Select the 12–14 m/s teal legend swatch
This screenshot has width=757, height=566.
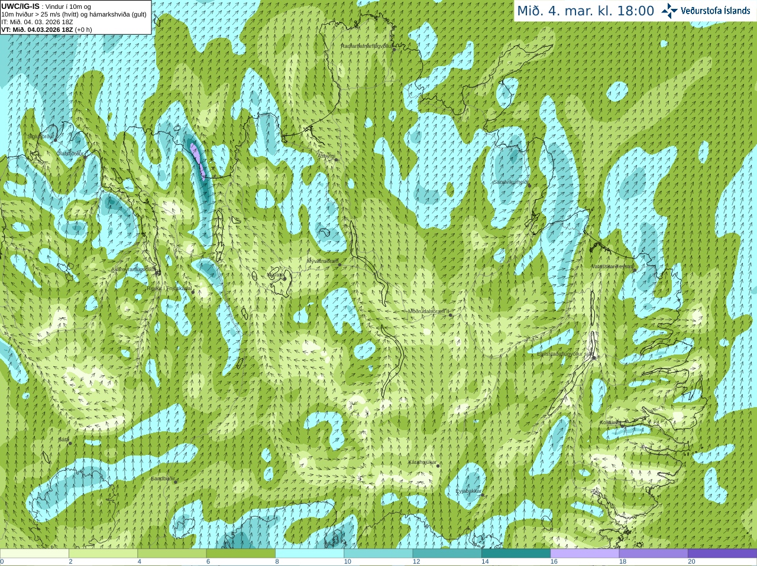(x=447, y=554)
